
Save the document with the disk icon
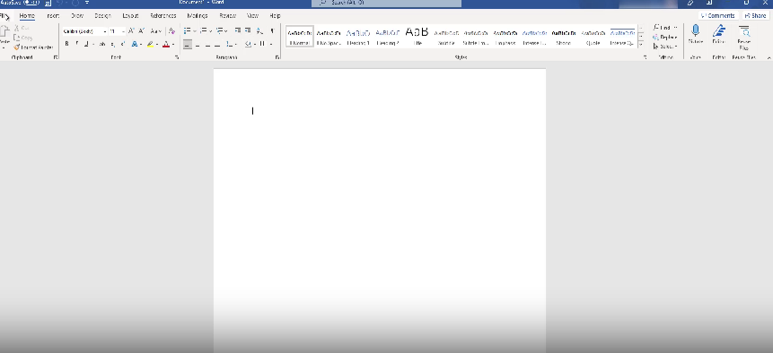tap(48, 3)
